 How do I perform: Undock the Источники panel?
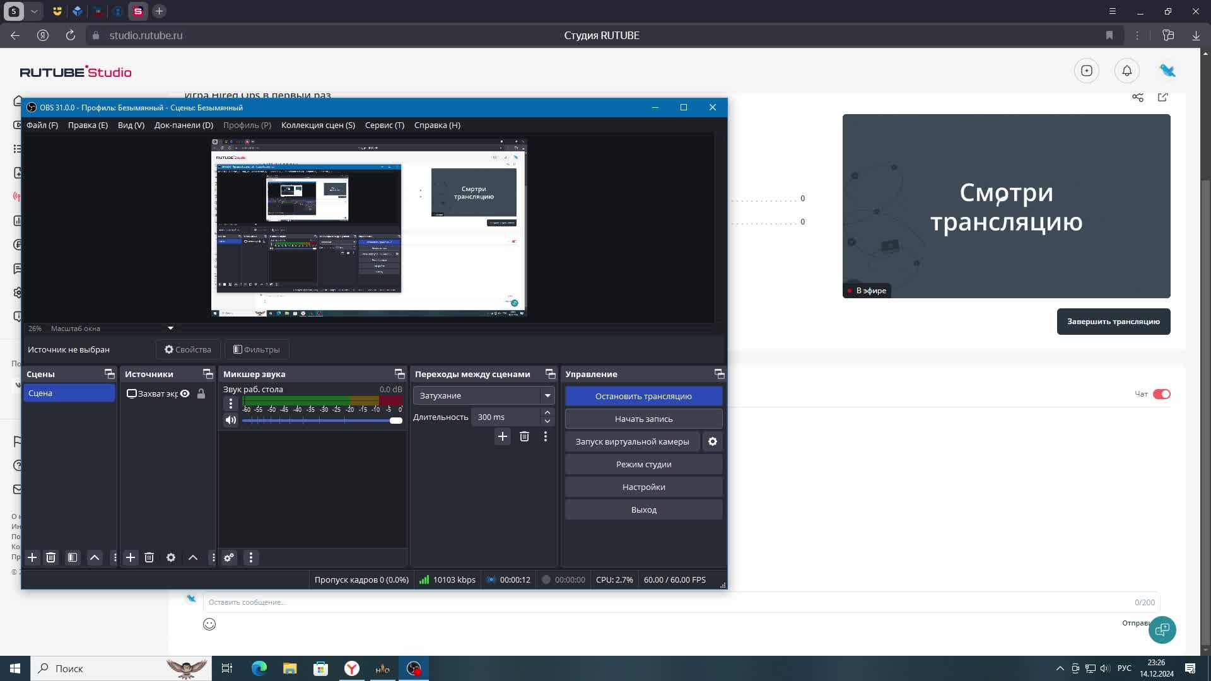[208, 374]
